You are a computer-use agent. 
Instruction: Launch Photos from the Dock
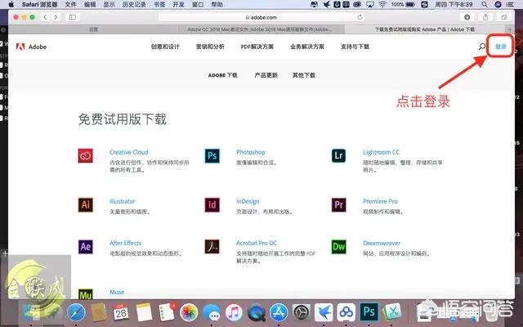pos(189,312)
